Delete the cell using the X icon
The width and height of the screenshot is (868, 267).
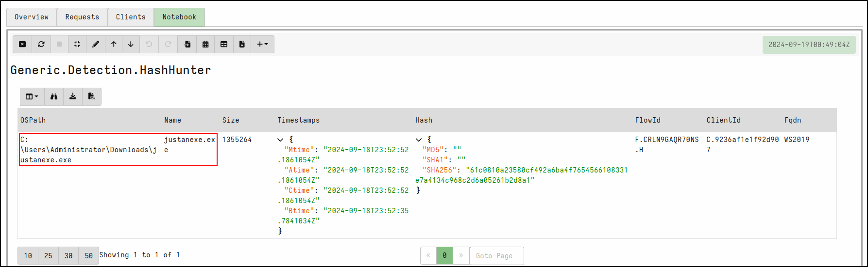pos(22,44)
